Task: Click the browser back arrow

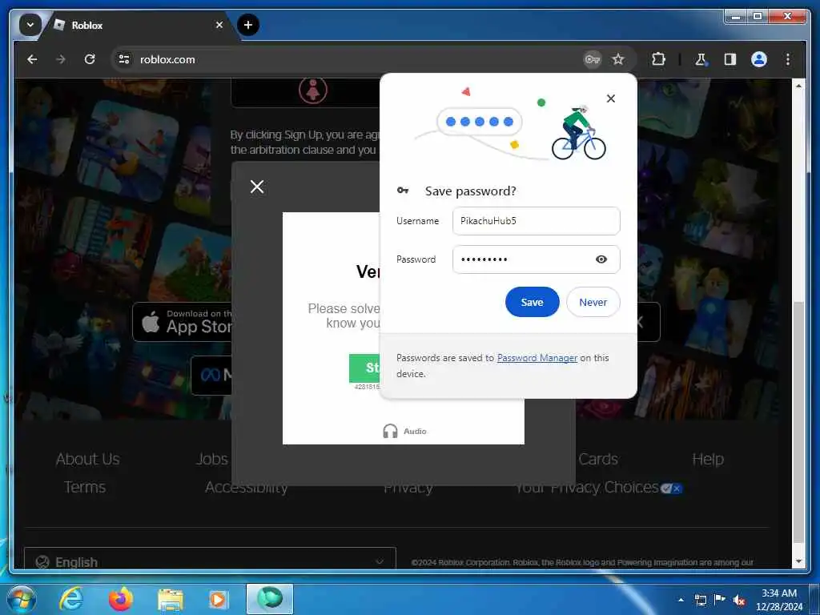Action: (x=32, y=59)
